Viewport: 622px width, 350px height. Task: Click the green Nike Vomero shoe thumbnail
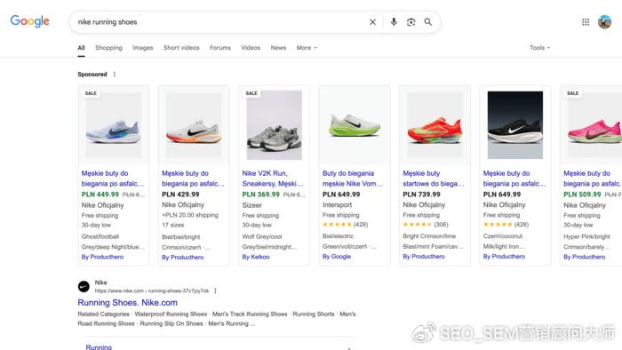pos(355,125)
